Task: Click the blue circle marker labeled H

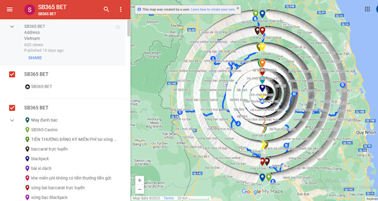Action: point(294,94)
